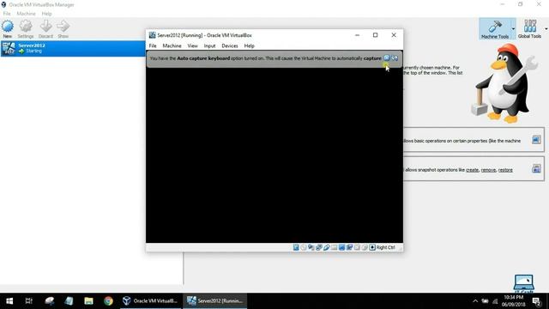Open the Help menu in the VM window
The image size is (549, 309).
(x=250, y=45)
